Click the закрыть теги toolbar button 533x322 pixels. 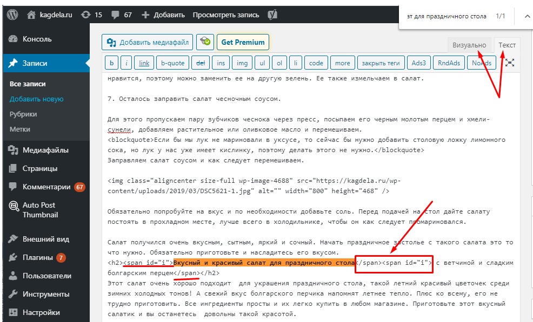(380, 63)
